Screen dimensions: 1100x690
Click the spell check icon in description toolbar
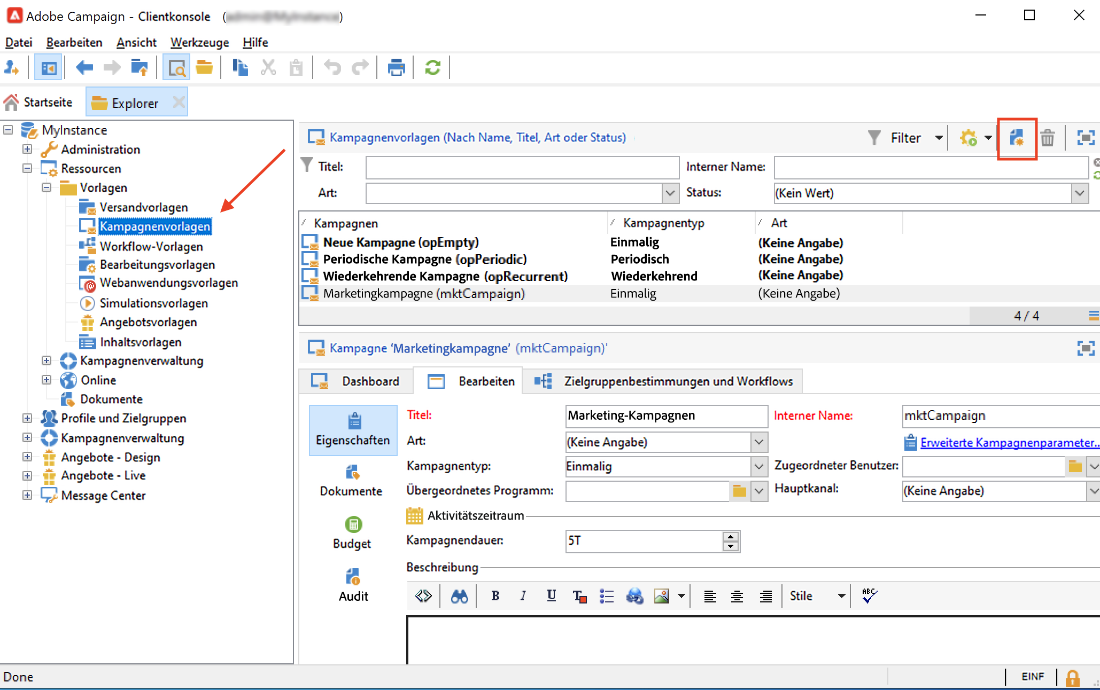[x=870, y=595]
